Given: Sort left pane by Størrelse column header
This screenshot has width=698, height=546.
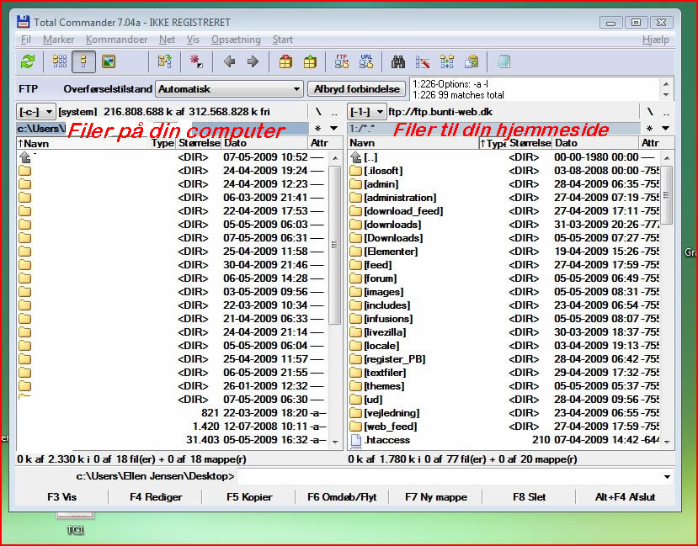Looking at the screenshot, I should pos(199,143).
